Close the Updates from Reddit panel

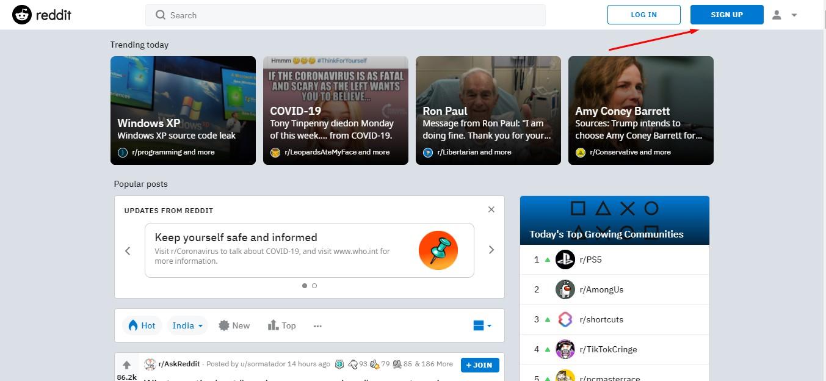click(x=491, y=209)
